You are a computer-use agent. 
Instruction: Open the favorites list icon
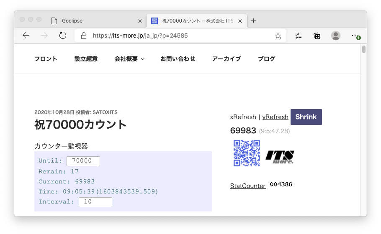pyautogui.click(x=298, y=36)
